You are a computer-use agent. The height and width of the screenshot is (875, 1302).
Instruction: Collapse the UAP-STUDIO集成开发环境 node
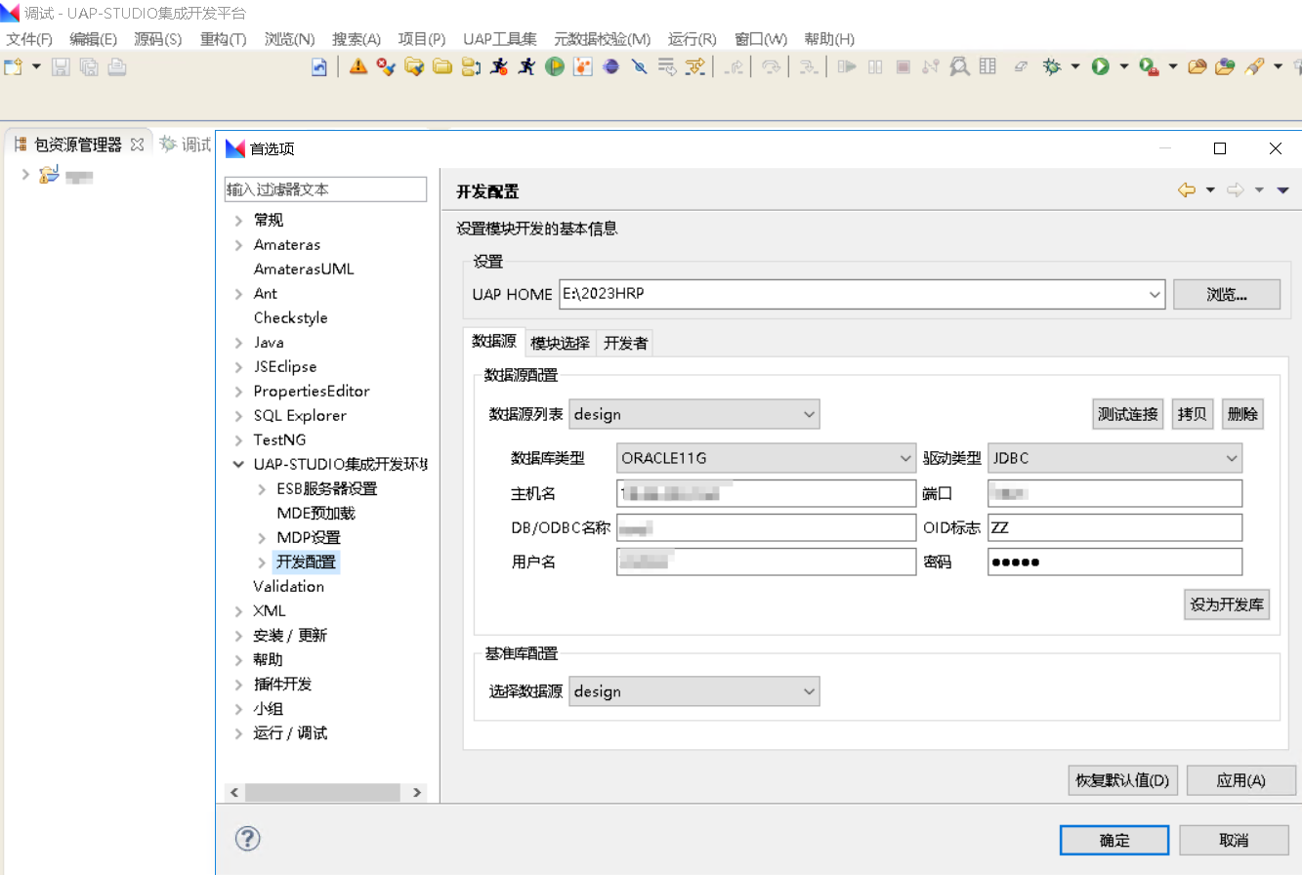(238, 465)
